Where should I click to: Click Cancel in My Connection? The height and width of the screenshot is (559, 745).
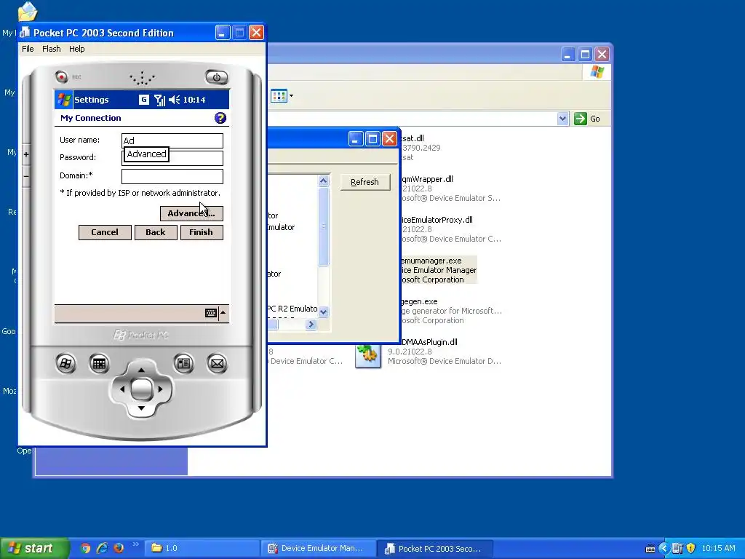105,232
